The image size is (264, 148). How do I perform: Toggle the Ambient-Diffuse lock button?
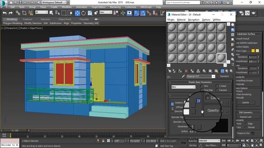(172, 104)
